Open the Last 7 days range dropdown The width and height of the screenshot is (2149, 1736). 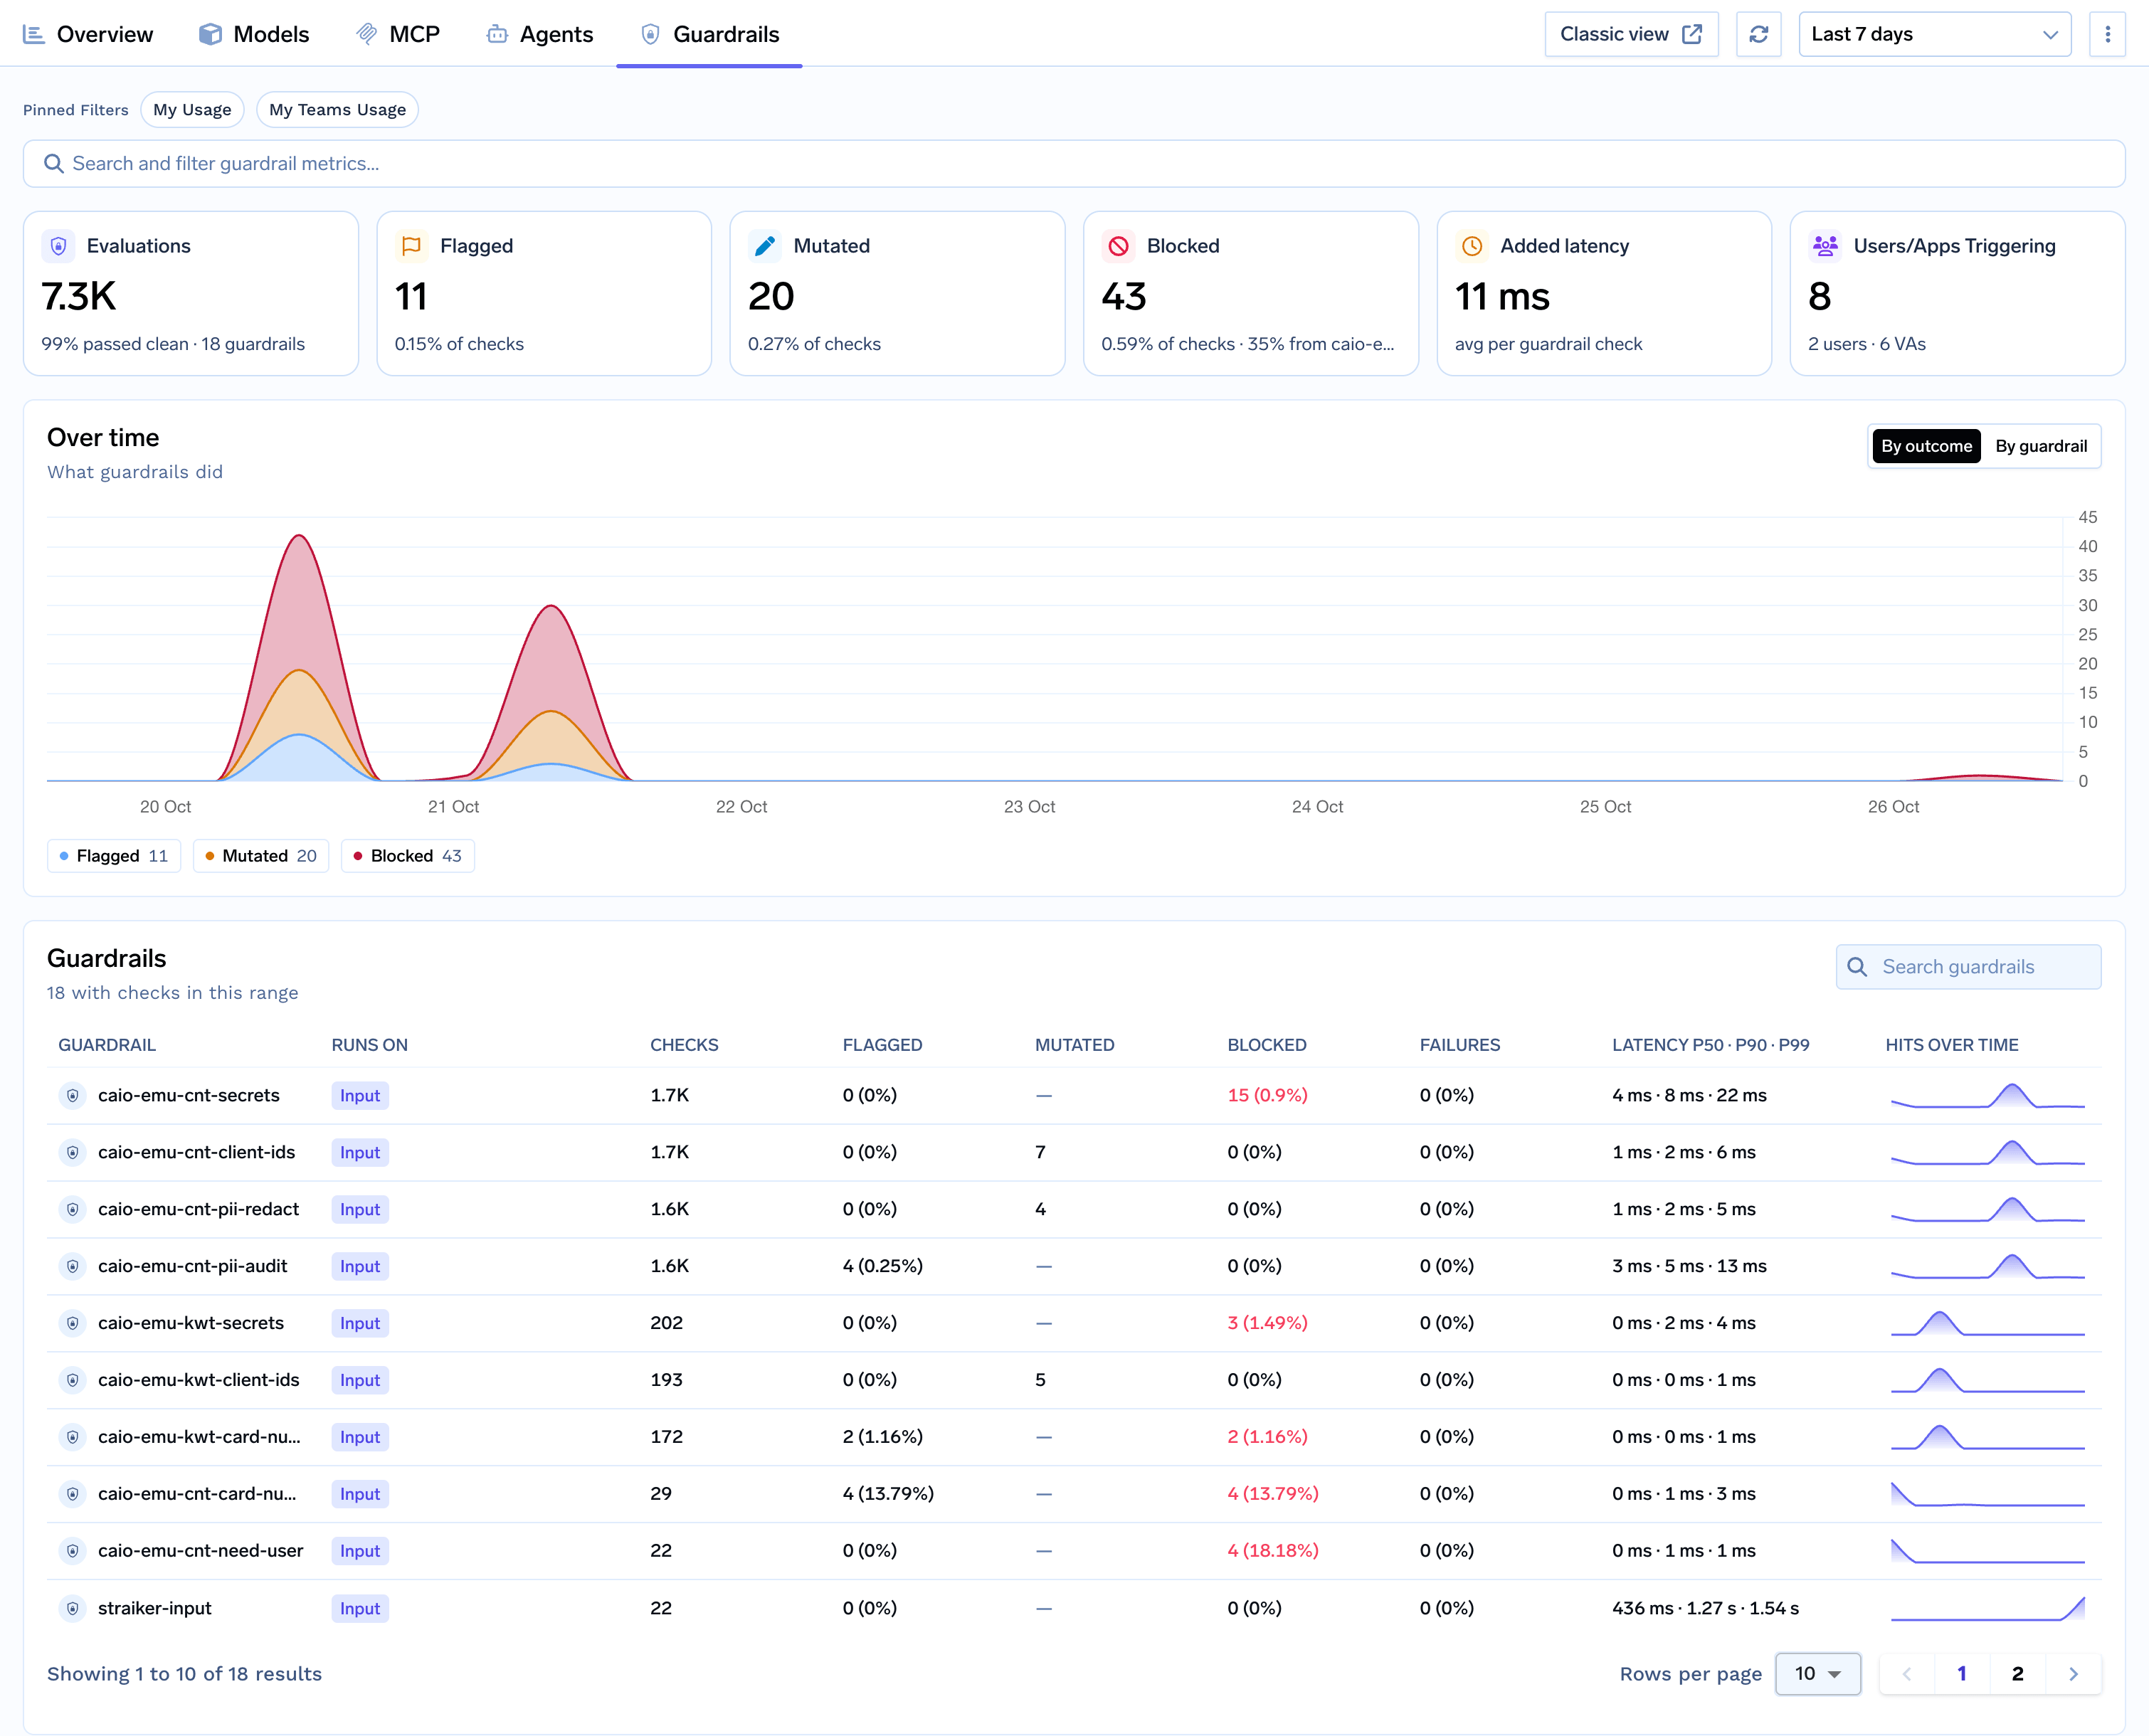(x=1934, y=34)
